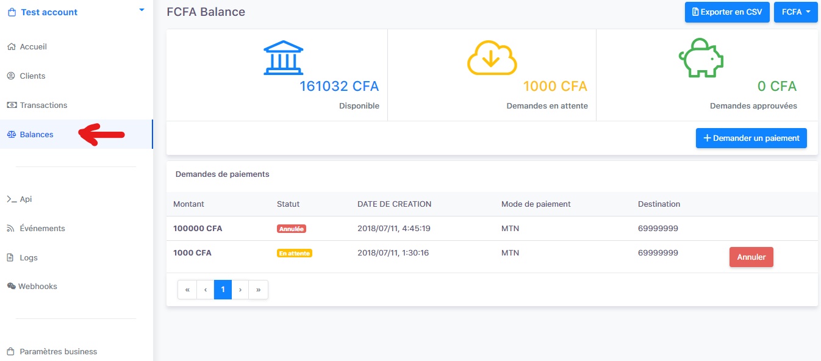Go to first page with « button

(187, 290)
